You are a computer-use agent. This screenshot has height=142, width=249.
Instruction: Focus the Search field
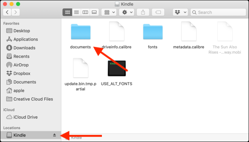tap(218, 12)
